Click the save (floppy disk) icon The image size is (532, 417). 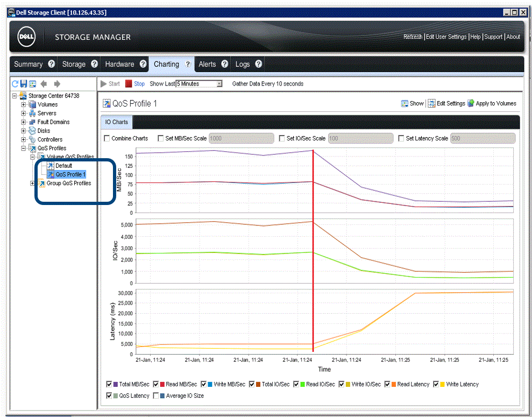[24, 83]
